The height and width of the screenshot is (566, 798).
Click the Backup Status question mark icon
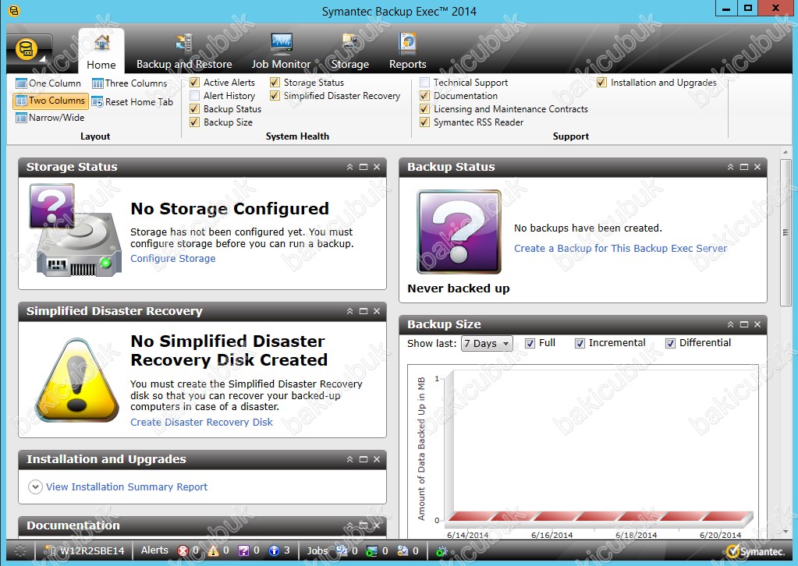click(459, 232)
